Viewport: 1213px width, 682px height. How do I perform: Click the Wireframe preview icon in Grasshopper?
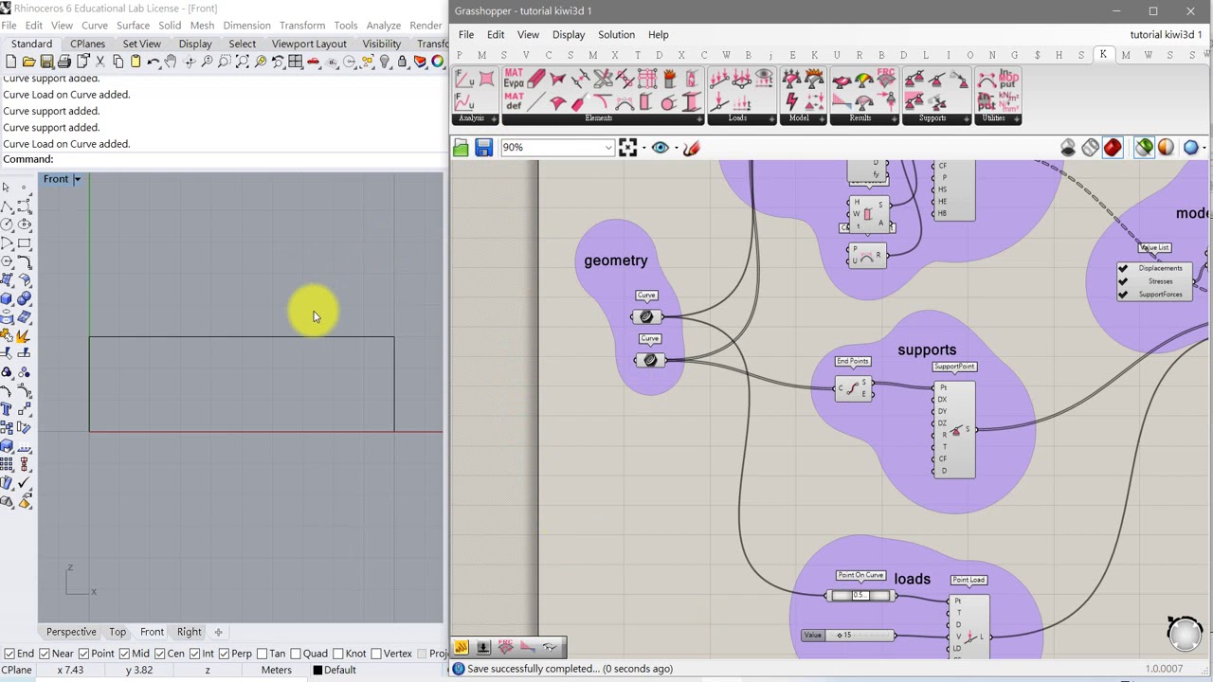coord(1090,148)
